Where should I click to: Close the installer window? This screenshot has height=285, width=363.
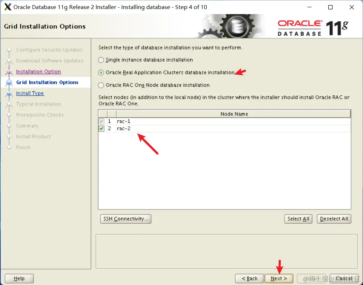tap(352, 7)
